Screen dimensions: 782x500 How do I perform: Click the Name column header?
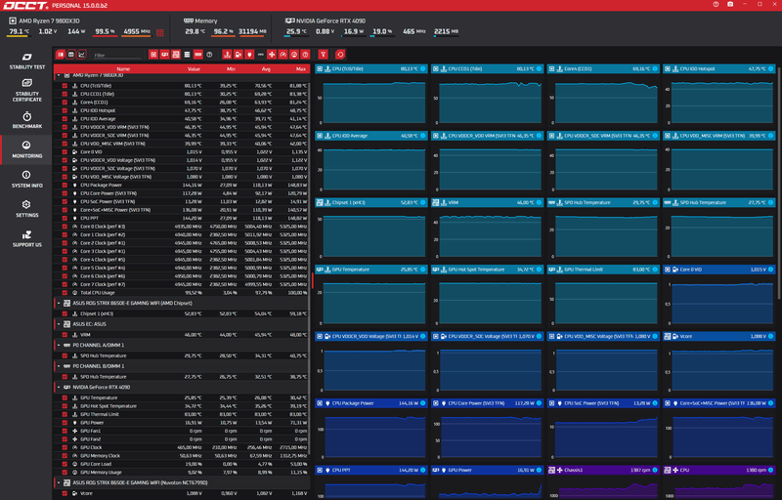coord(123,69)
